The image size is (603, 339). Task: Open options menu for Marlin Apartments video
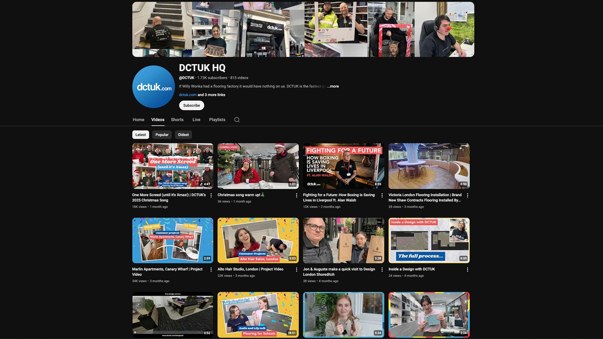211,270
